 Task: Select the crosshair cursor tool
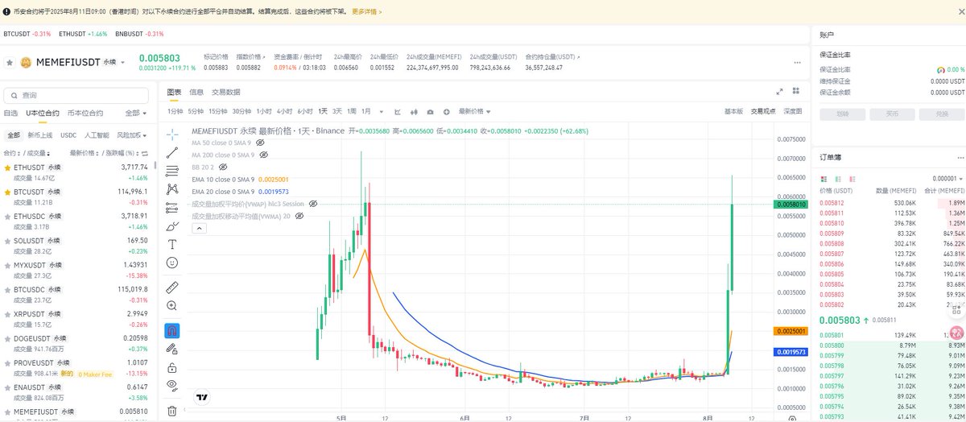point(171,134)
